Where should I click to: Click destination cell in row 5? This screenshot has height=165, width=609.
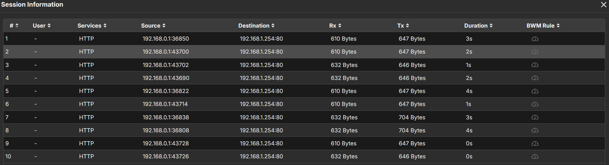pos(261,91)
